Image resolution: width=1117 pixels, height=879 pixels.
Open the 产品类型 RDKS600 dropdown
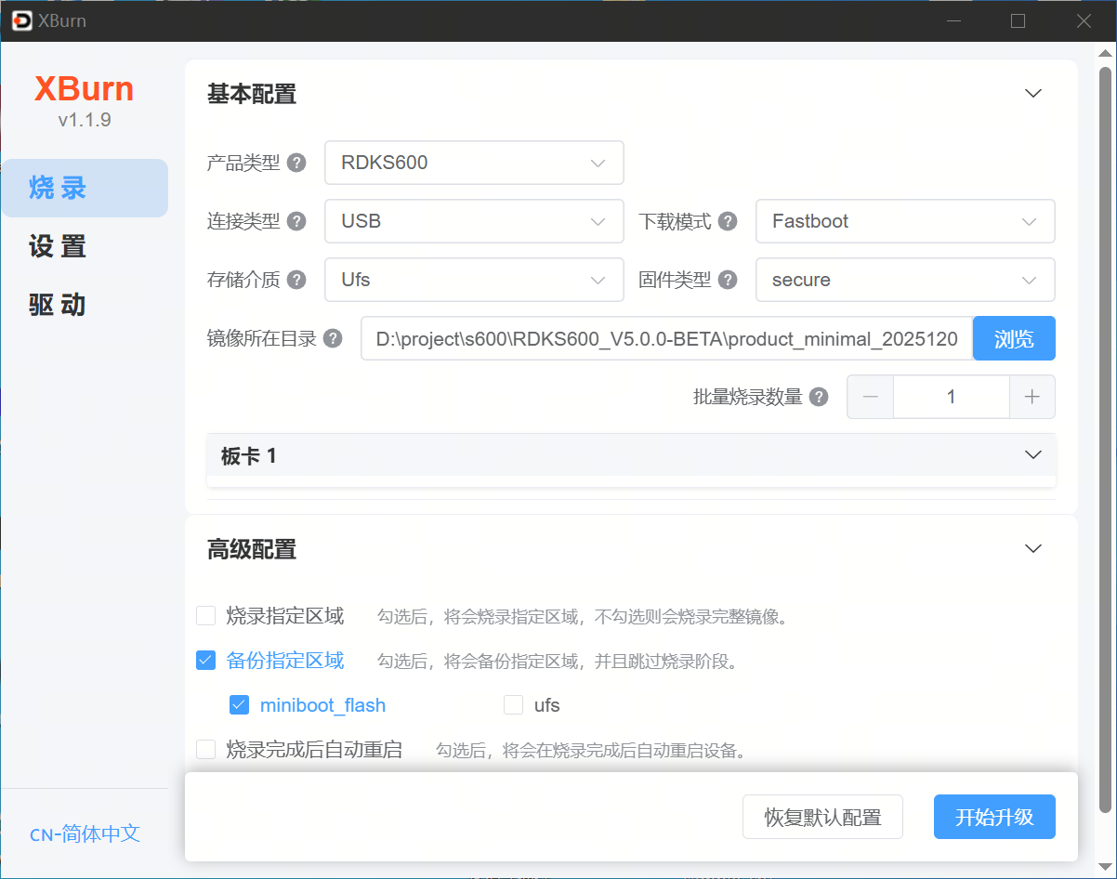474,163
